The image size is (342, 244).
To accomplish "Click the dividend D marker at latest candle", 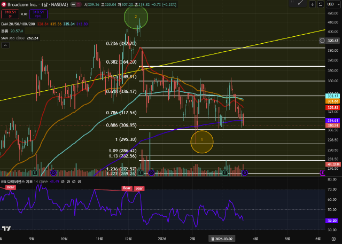I will tap(245, 173).
